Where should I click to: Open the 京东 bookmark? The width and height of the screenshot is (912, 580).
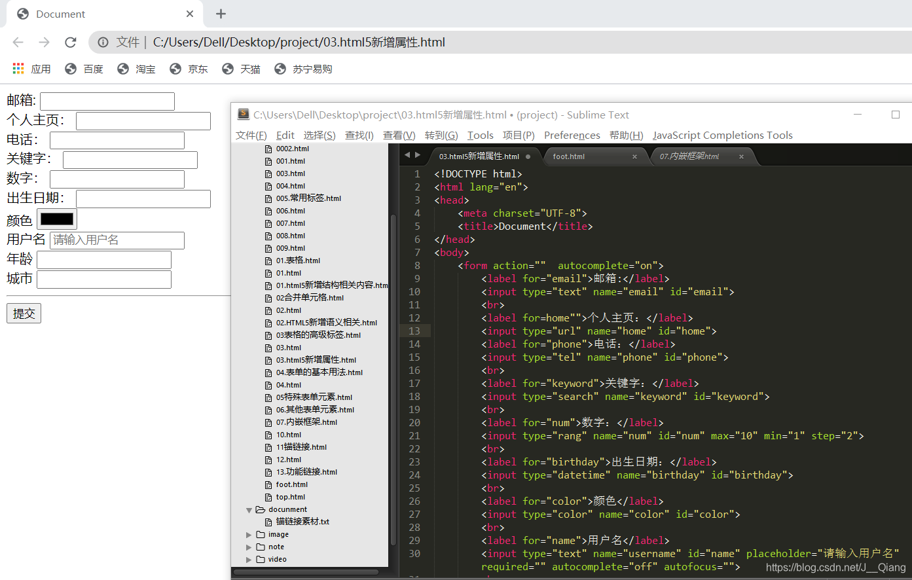(x=189, y=69)
